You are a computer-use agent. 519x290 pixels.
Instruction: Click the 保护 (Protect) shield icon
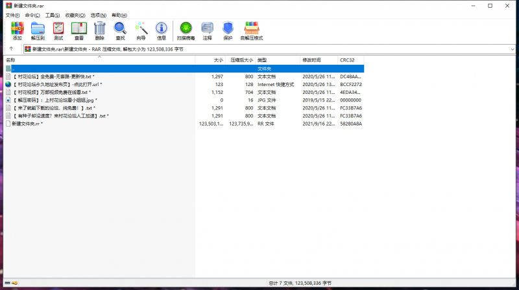pos(228,30)
